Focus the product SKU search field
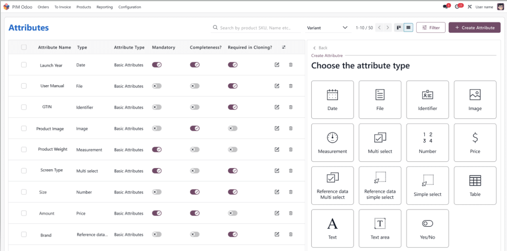 255,28
